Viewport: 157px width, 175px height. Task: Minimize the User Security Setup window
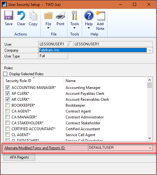tap(120, 4)
